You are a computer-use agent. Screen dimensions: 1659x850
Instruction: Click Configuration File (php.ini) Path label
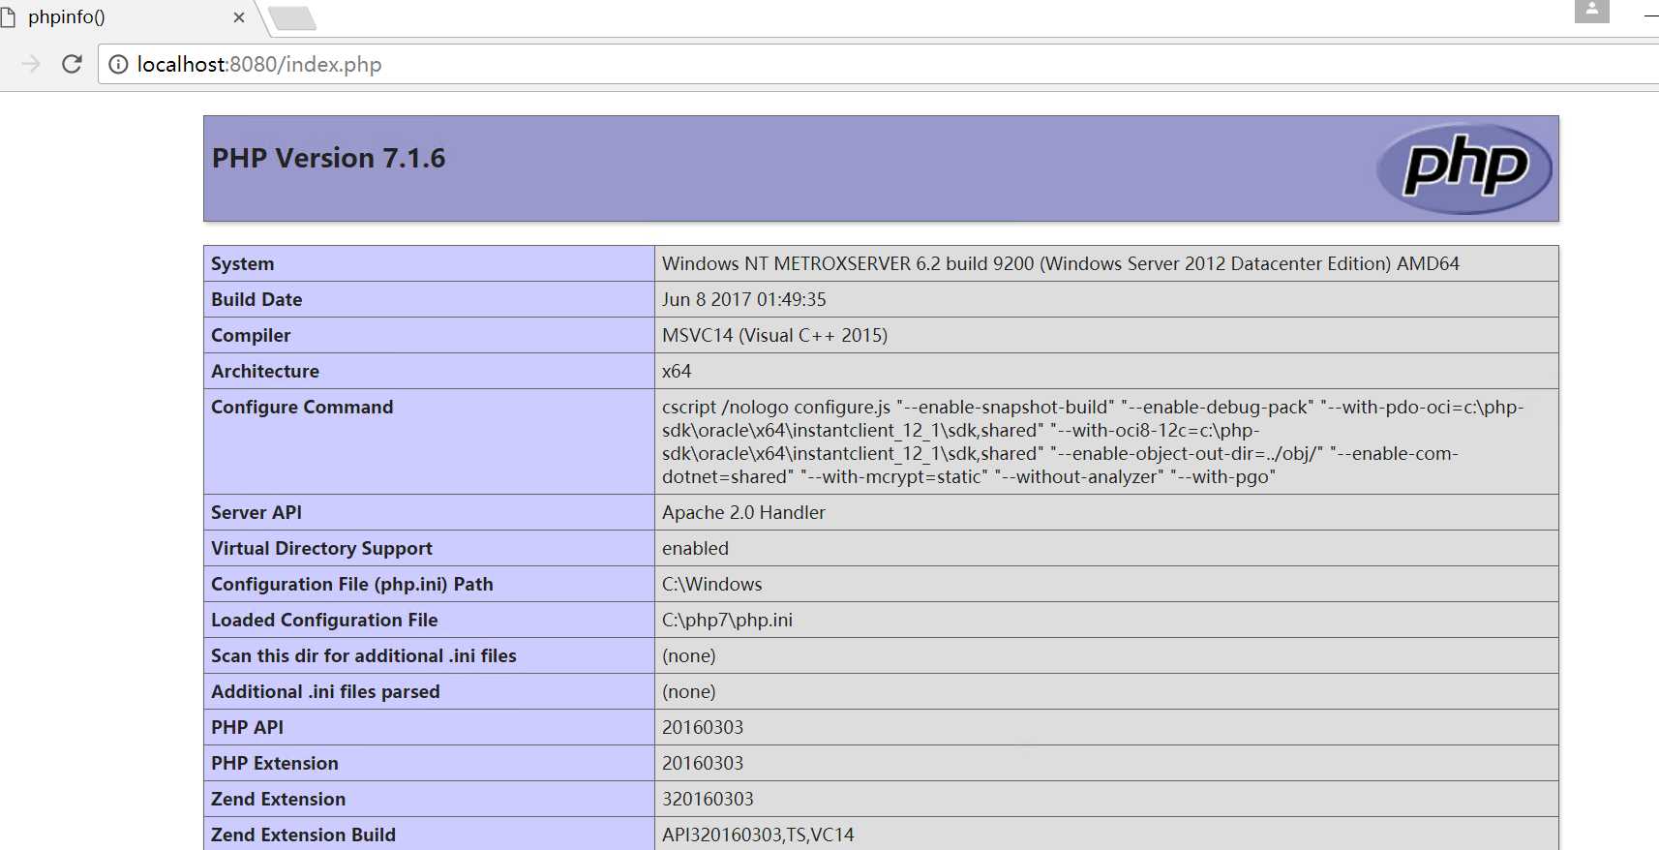click(352, 584)
